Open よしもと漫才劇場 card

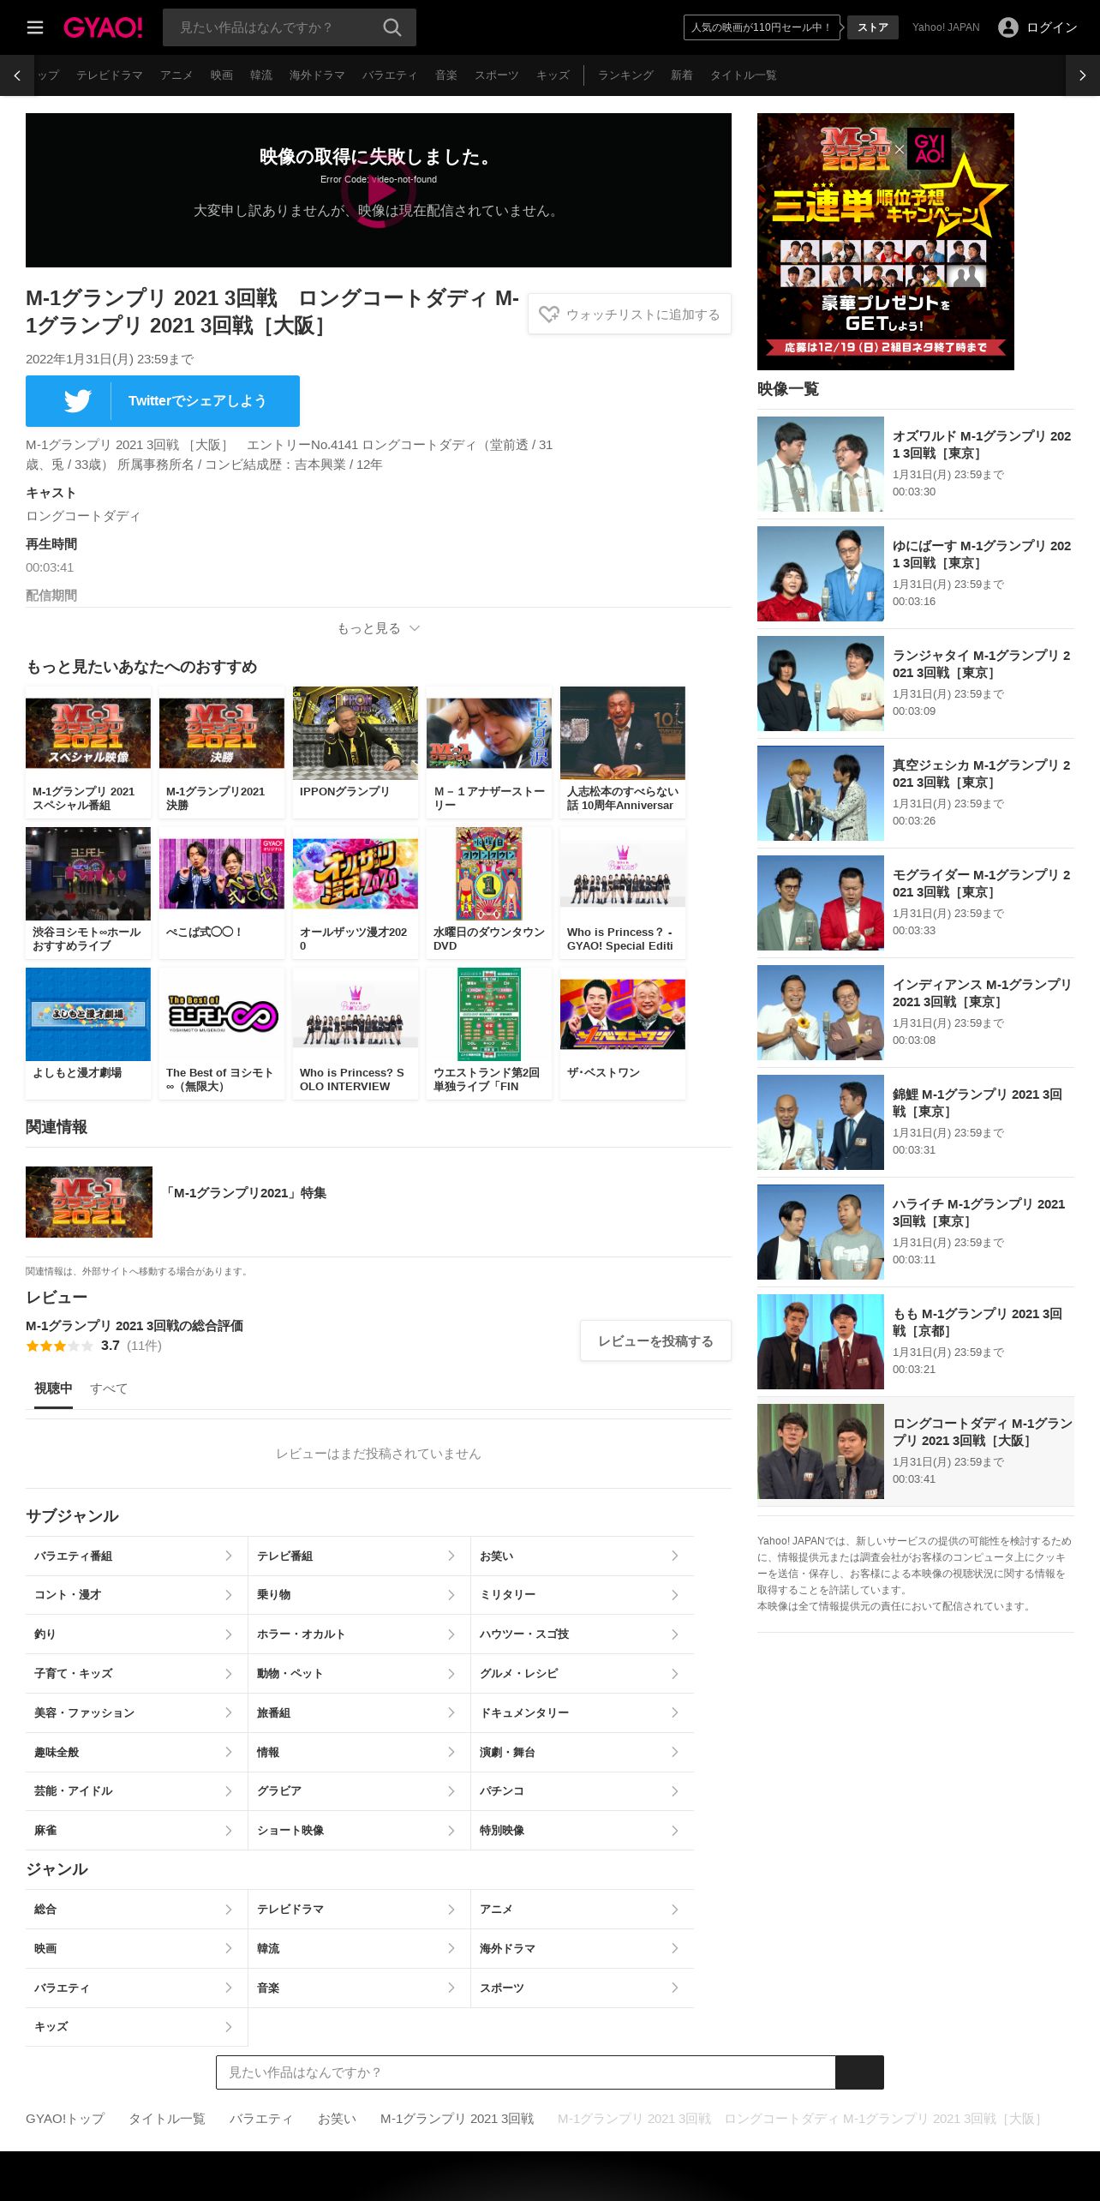[x=88, y=1034]
